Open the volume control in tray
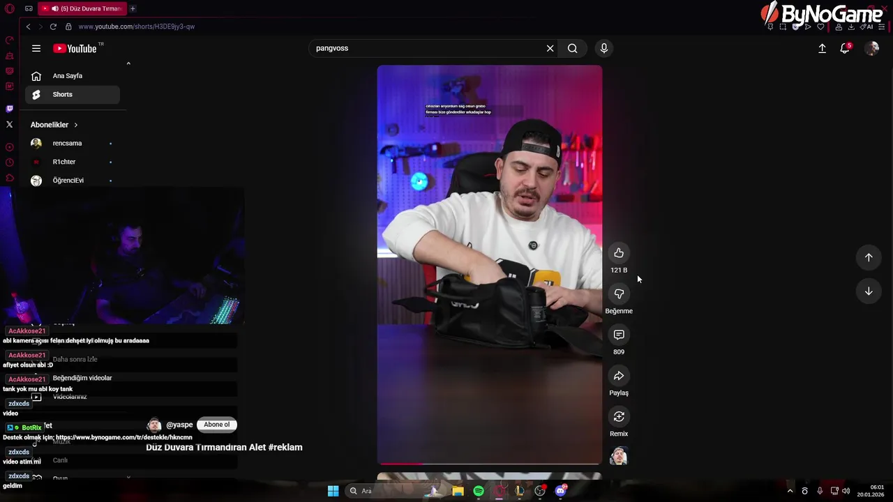Screen dimensions: 893x502 (846, 491)
